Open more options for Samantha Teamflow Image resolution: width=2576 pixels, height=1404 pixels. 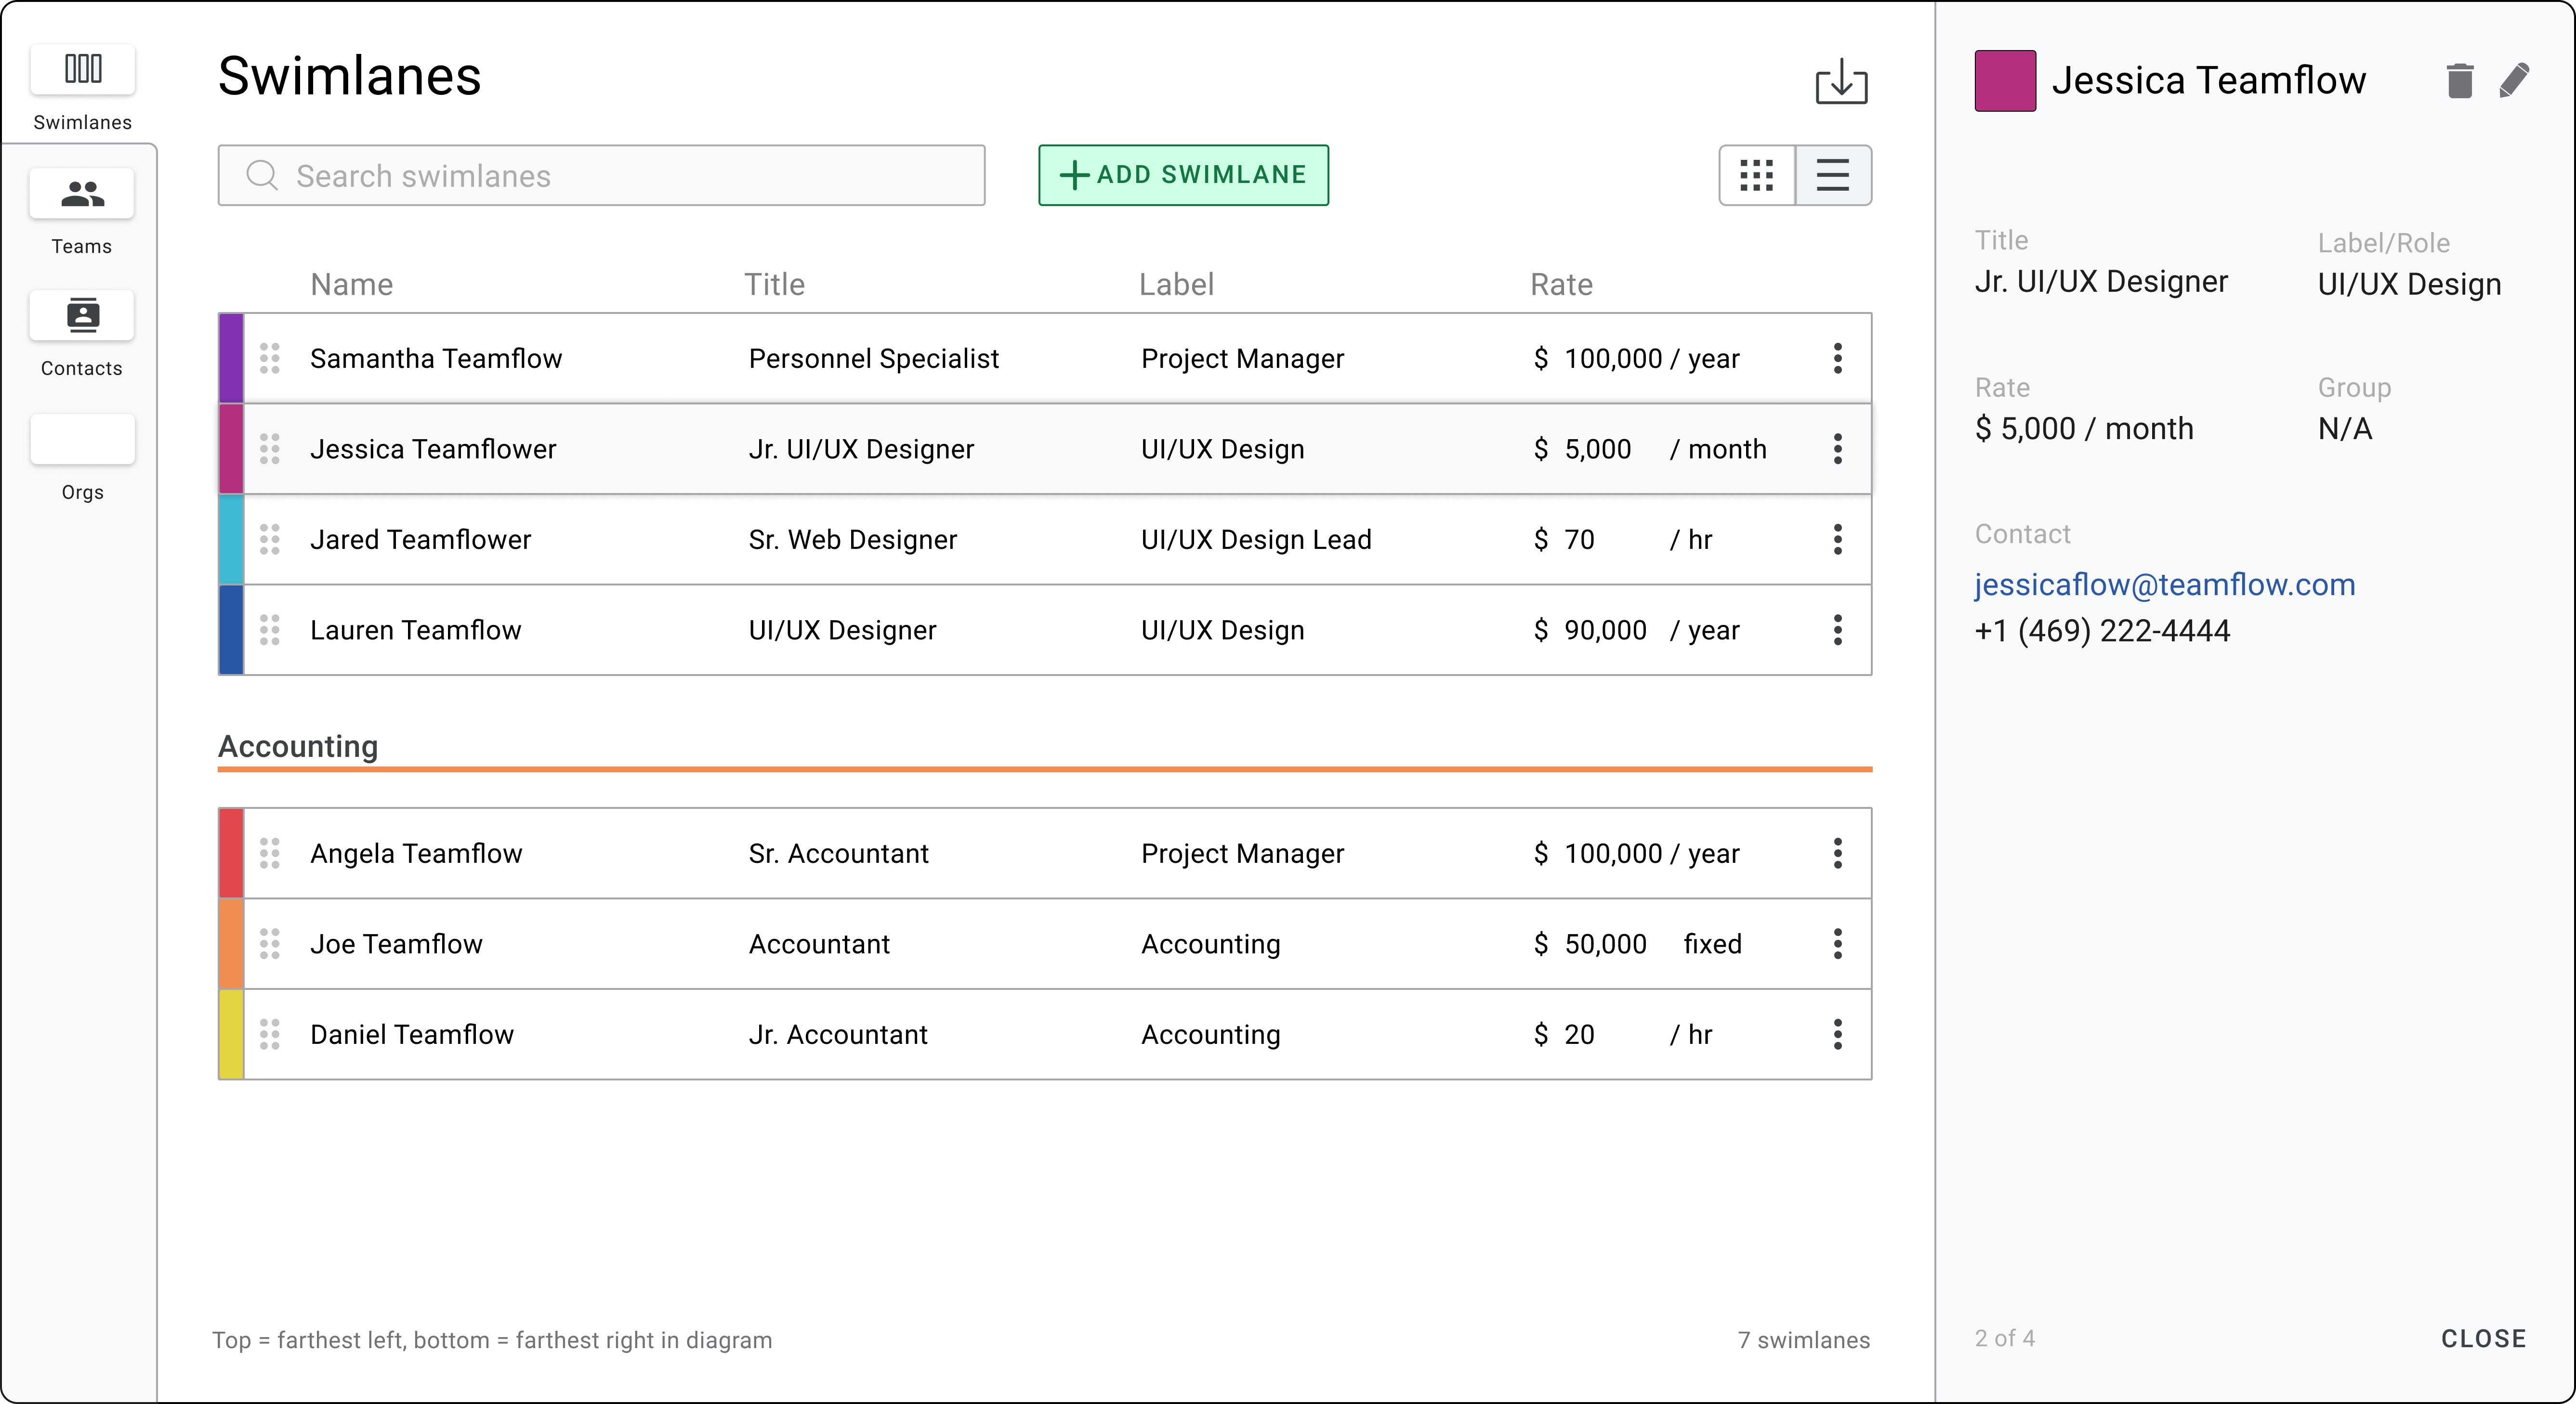tap(1838, 359)
